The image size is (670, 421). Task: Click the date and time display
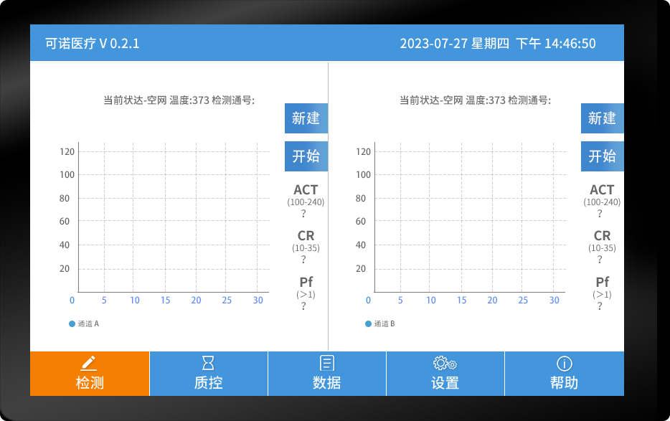497,44
